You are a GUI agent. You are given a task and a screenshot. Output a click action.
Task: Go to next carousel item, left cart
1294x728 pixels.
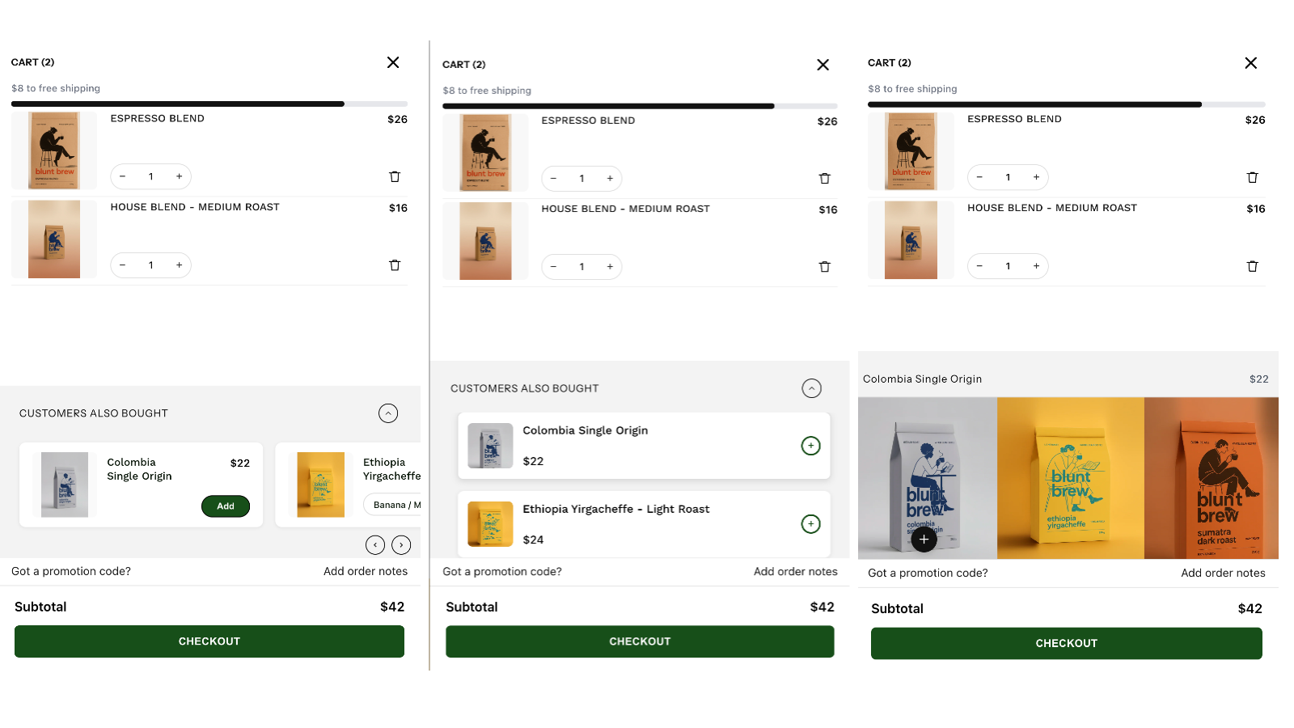point(401,545)
